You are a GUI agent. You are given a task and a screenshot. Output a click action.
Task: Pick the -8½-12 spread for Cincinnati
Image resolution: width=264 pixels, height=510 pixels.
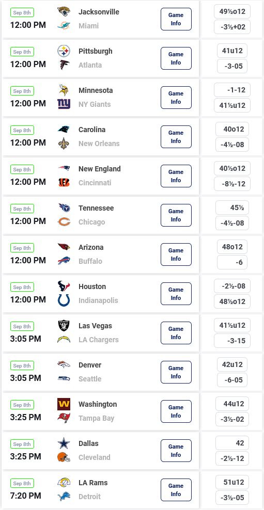point(232,184)
